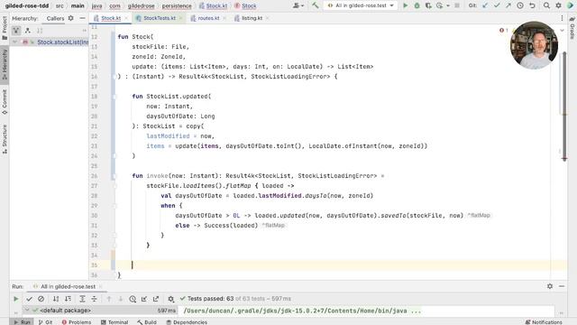Image resolution: width=577 pixels, height=325 pixels.
Task: Select the Callers tab in Hierarchy
Action: pyautogui.click(x=55, y=18)
